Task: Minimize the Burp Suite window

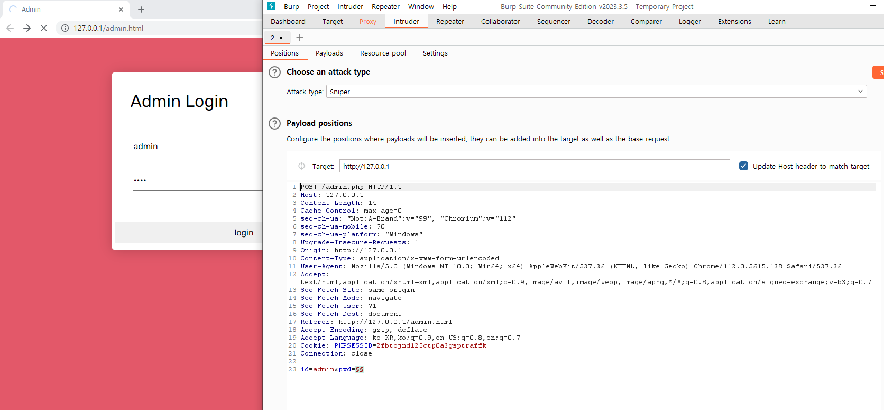Action: [x=872, y=5]
